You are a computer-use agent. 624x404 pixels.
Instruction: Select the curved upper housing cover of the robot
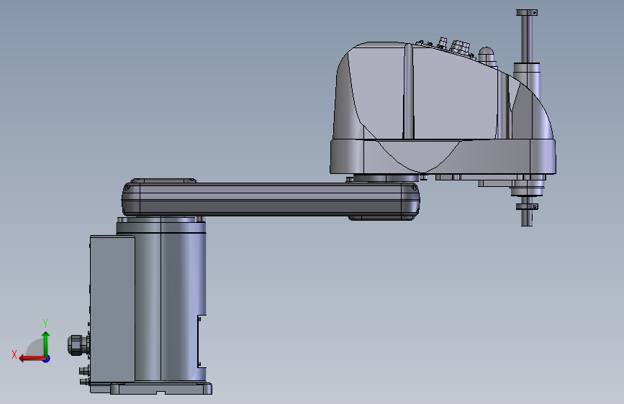click(442, 91)
